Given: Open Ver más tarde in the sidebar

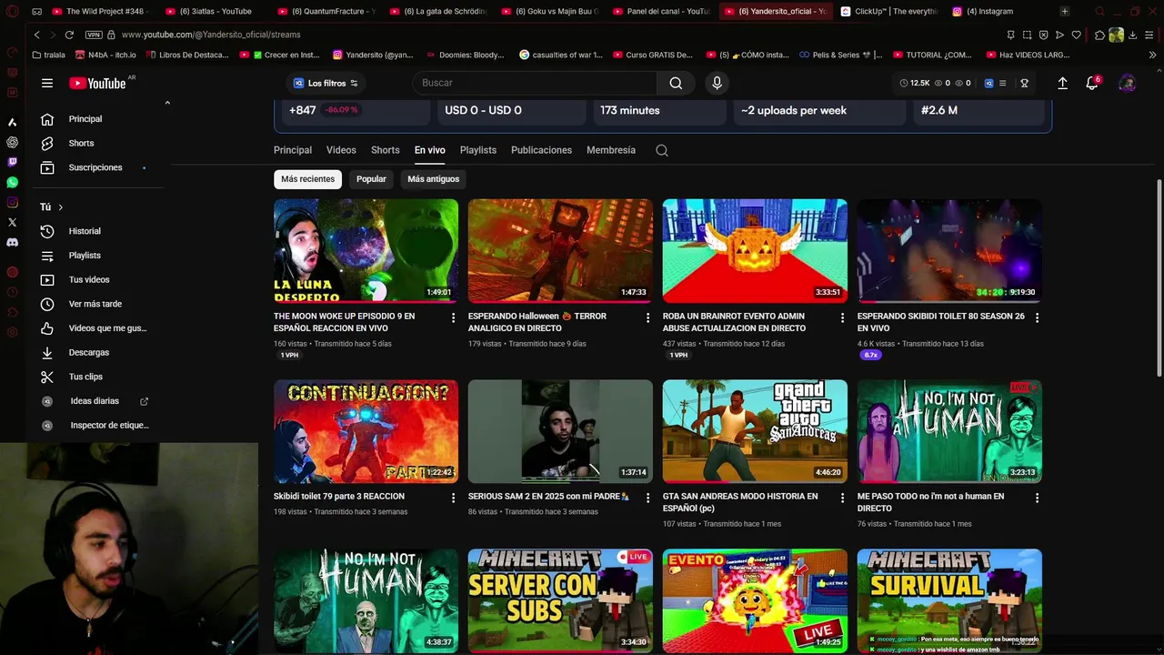Looking at the screenshot, I should click(x=95, y=304).
